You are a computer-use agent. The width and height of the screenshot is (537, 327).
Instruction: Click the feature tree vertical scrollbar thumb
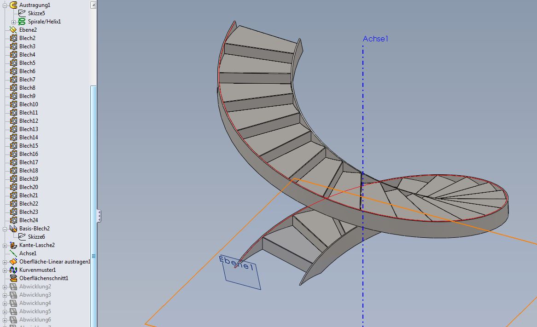(x=93, y=205)
